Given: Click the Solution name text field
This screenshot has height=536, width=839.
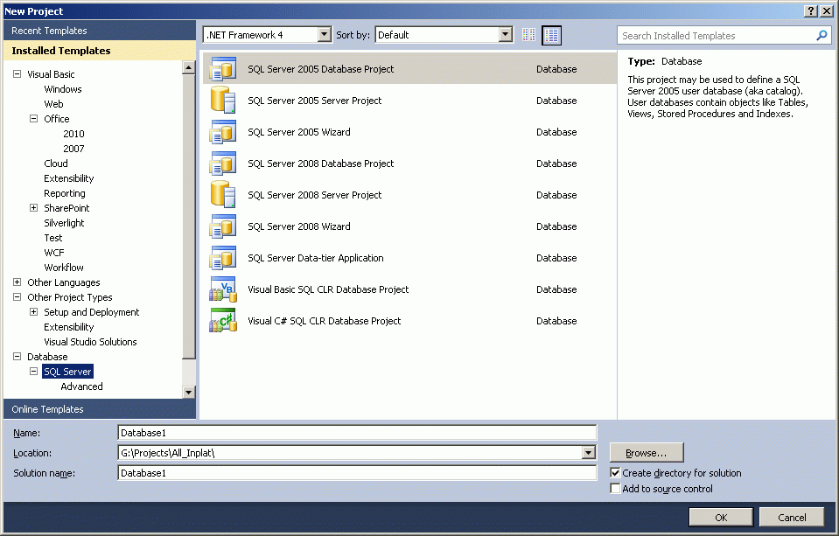Looking at the screenshot, I should coord(357,473).
